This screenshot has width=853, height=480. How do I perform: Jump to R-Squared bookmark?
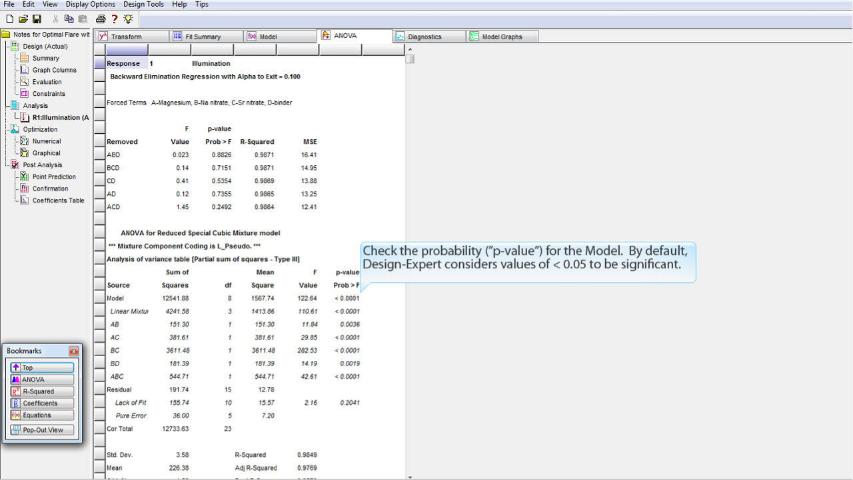click(x=41, y=391)
